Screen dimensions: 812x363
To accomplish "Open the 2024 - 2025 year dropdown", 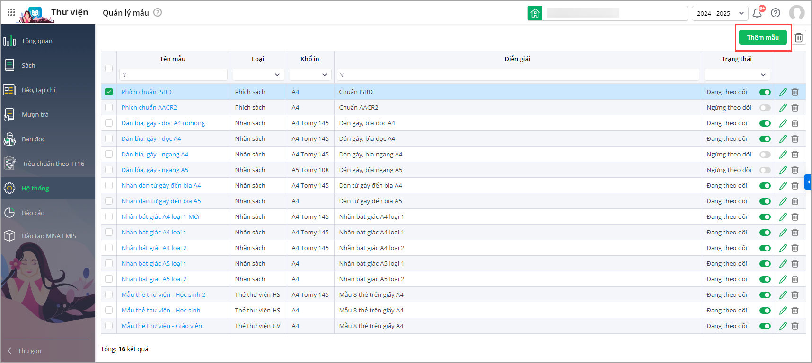I will (719, 13).
